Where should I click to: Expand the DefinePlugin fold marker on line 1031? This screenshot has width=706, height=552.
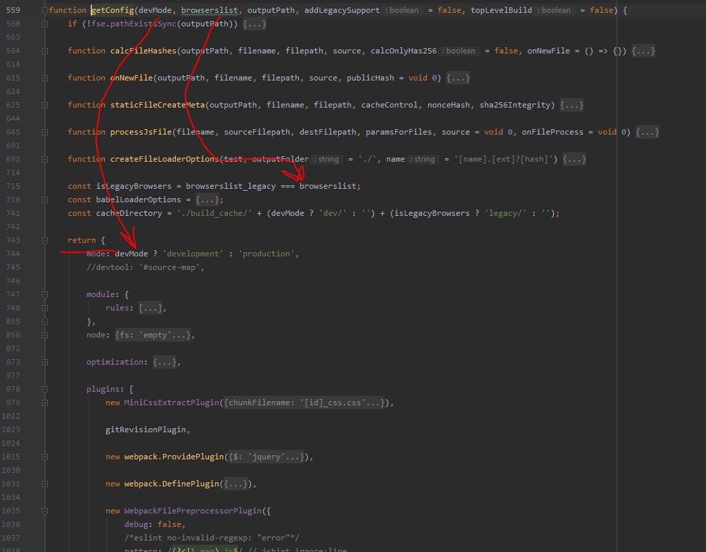45,484
